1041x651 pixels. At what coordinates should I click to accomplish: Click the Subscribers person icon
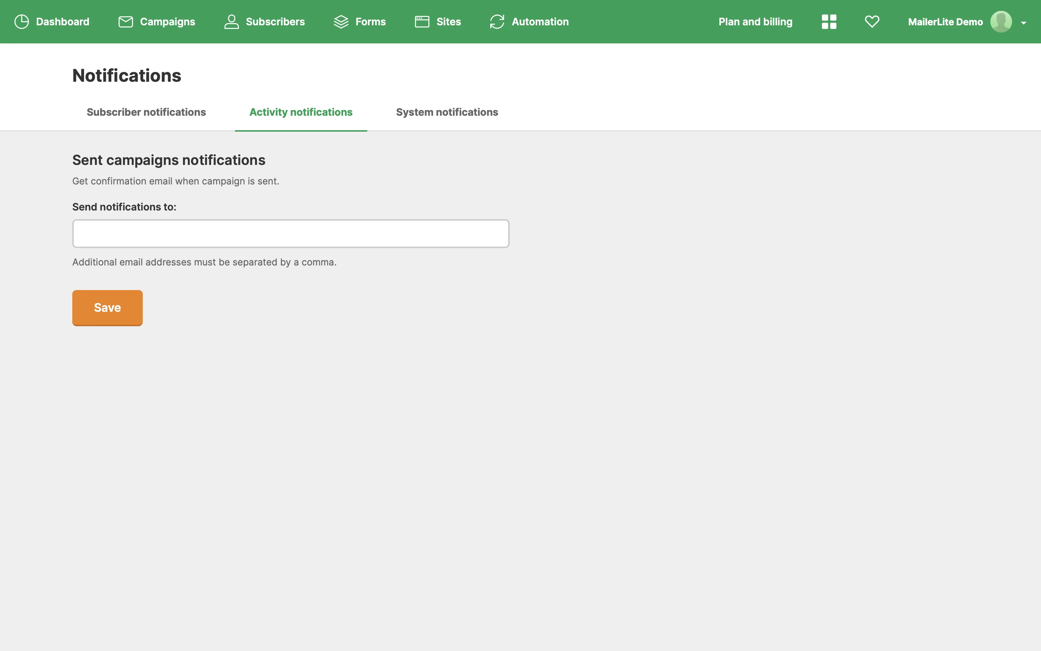click(231, 22)
